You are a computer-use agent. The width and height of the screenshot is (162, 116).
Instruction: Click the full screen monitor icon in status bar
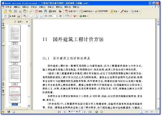tap(9, 112)
